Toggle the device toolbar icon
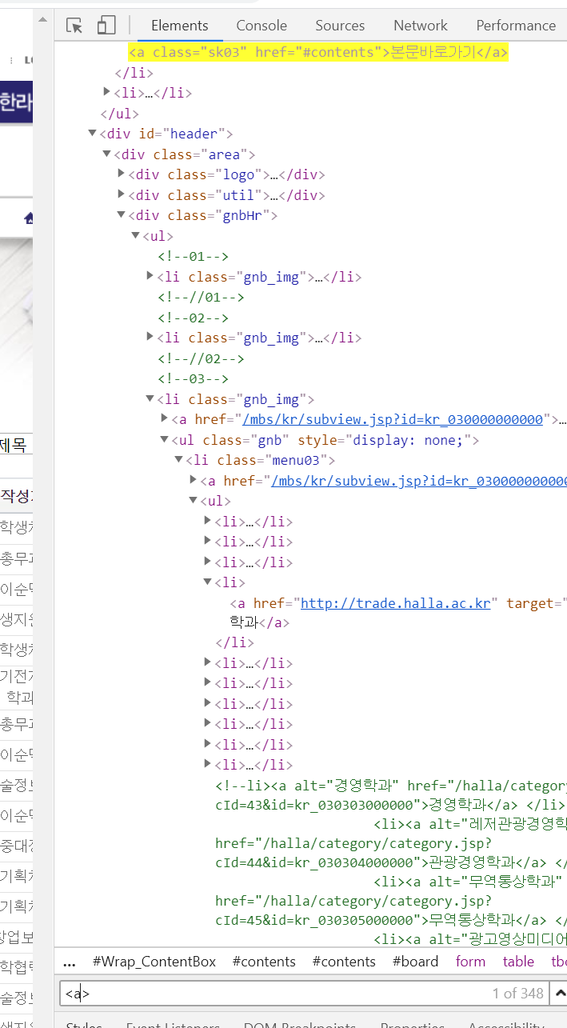 [x=106, y=26]
